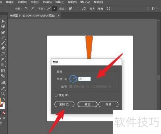Open the 窗口(W) menu

pyautogui.click(x=85, y=2)
